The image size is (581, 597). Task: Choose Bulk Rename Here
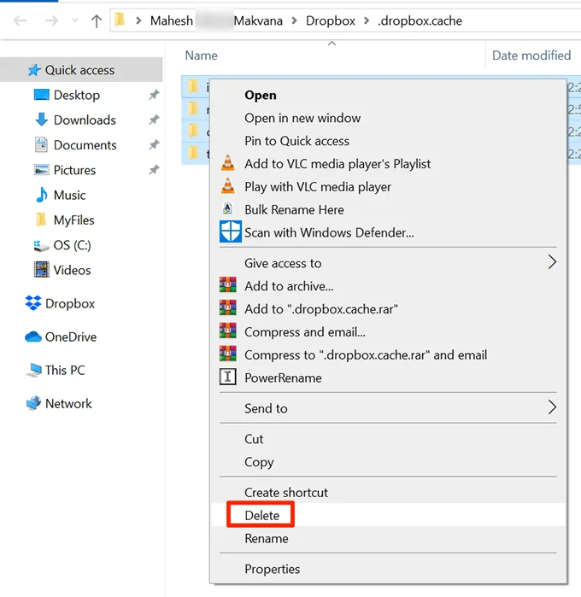[x=388, y=210]
